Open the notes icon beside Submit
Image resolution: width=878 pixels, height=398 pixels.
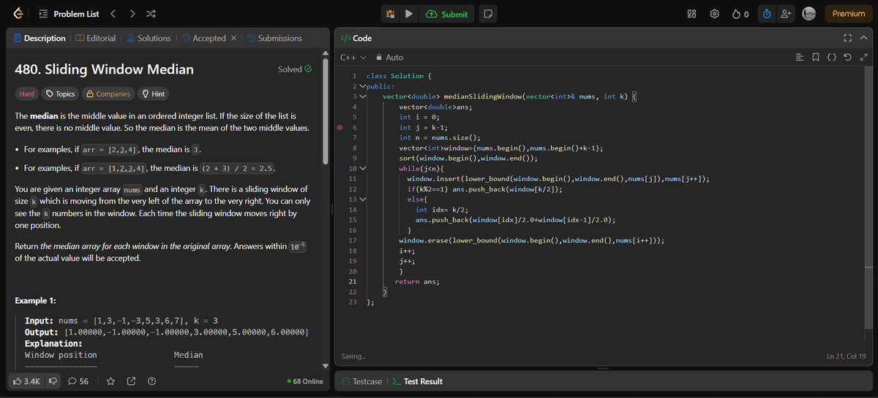click(487, 14)
